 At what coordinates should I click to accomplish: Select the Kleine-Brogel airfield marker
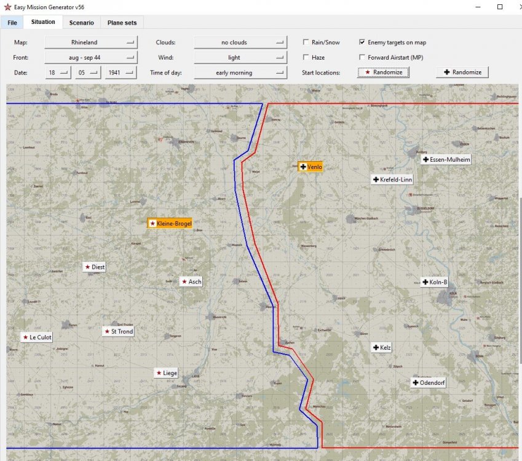[x=170, y=223]
